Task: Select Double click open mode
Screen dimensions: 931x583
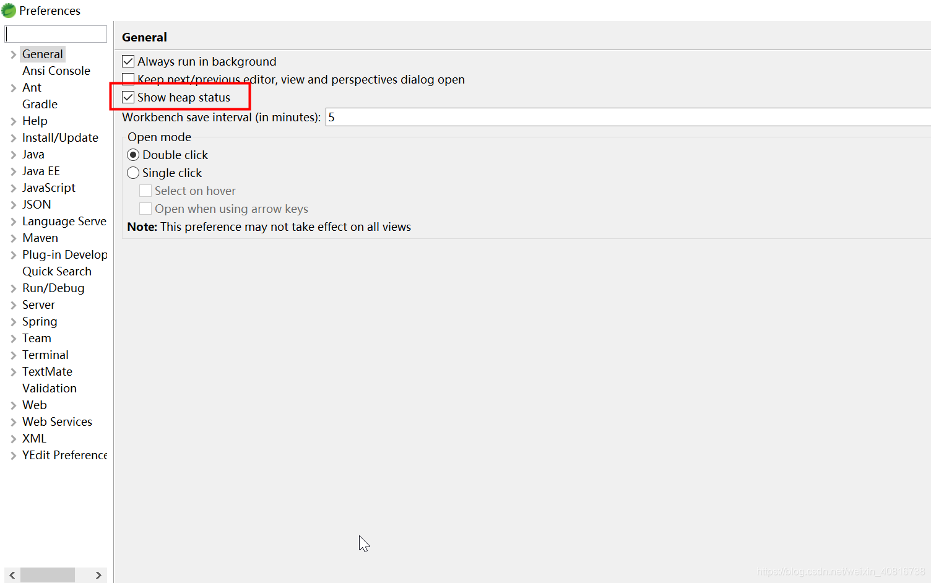Action: [133, 155]
